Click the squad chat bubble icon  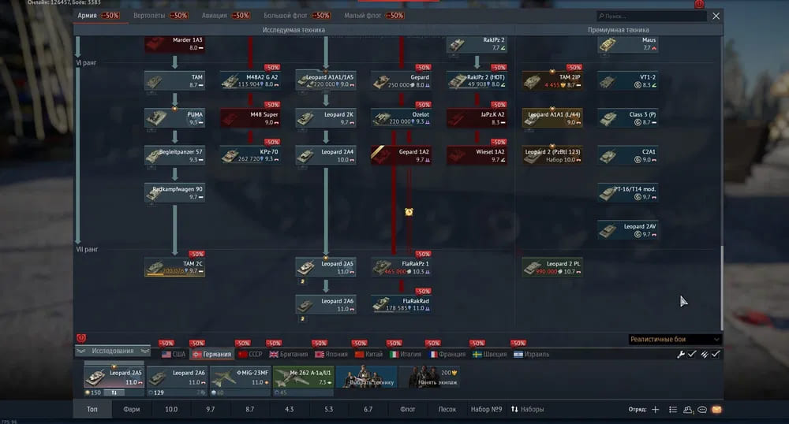point(701,410)
